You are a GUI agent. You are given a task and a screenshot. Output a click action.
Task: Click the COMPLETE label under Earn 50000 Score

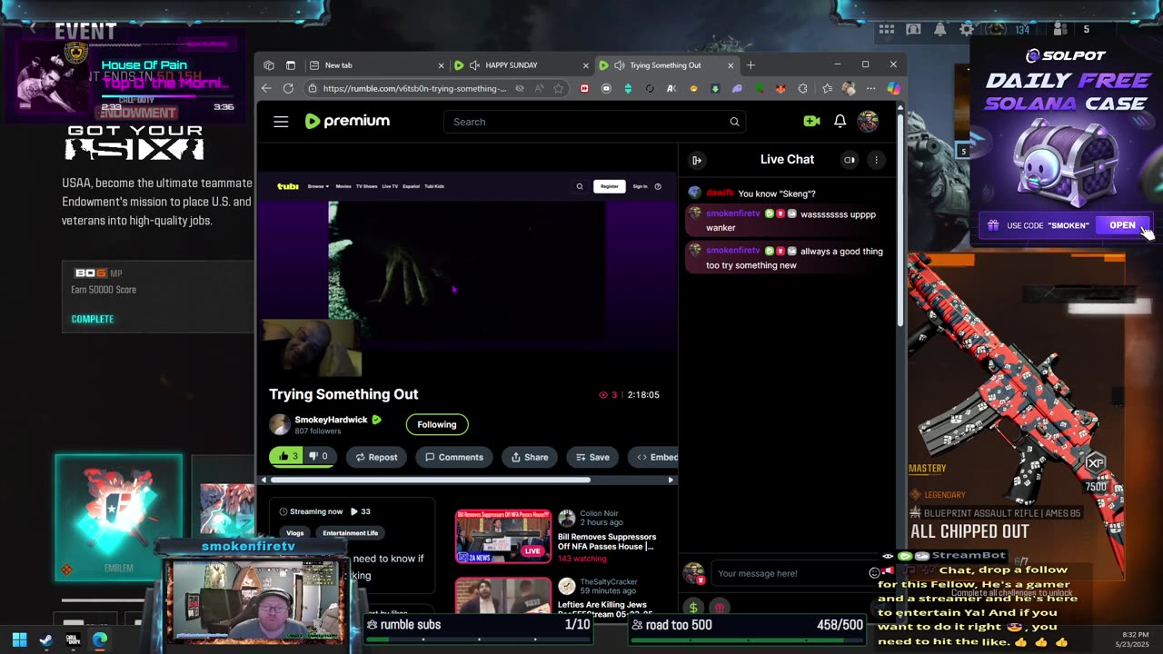point(93,319)
